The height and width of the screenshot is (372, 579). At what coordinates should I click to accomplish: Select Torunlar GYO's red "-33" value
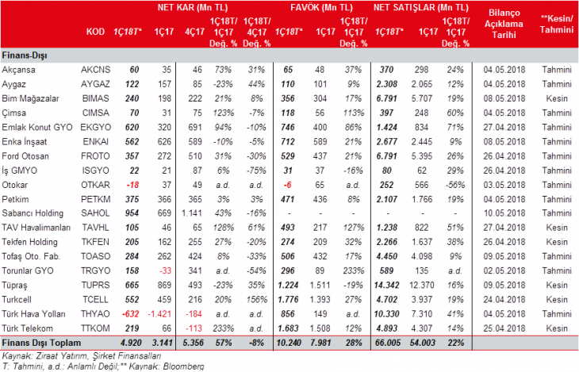(x=165, y=270)
